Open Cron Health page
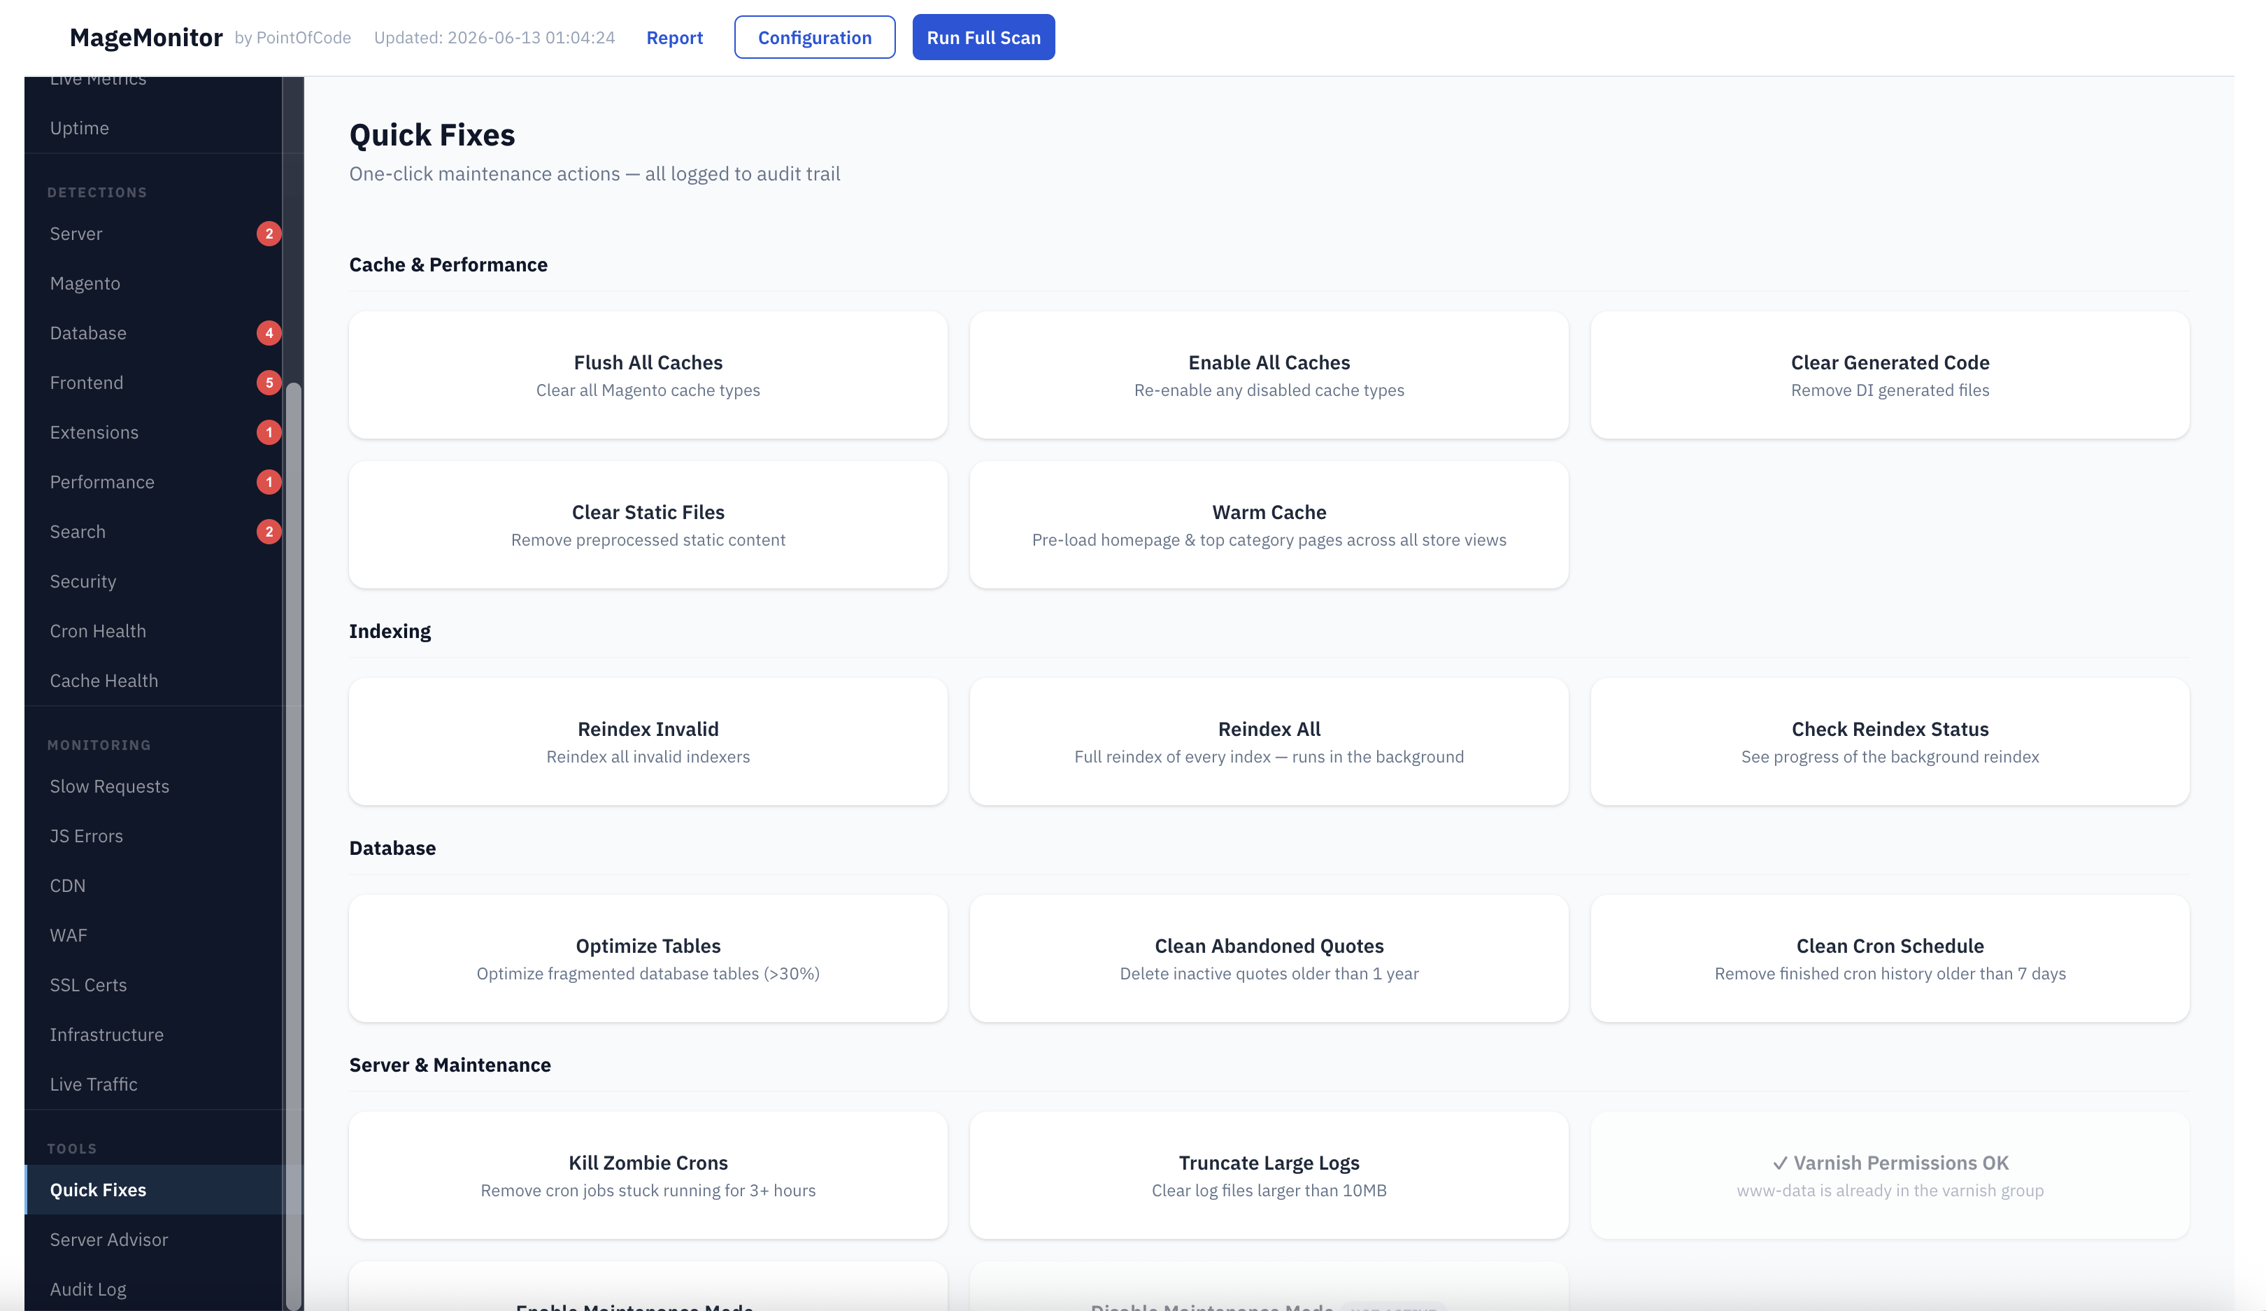The height and width of the screenshot is (1311, 2266). pos(153,631)
